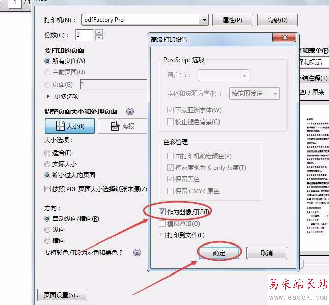The image size is (329, 305).
Task: Click the 份数 copies input field
Action: click(x=85, y=35)
